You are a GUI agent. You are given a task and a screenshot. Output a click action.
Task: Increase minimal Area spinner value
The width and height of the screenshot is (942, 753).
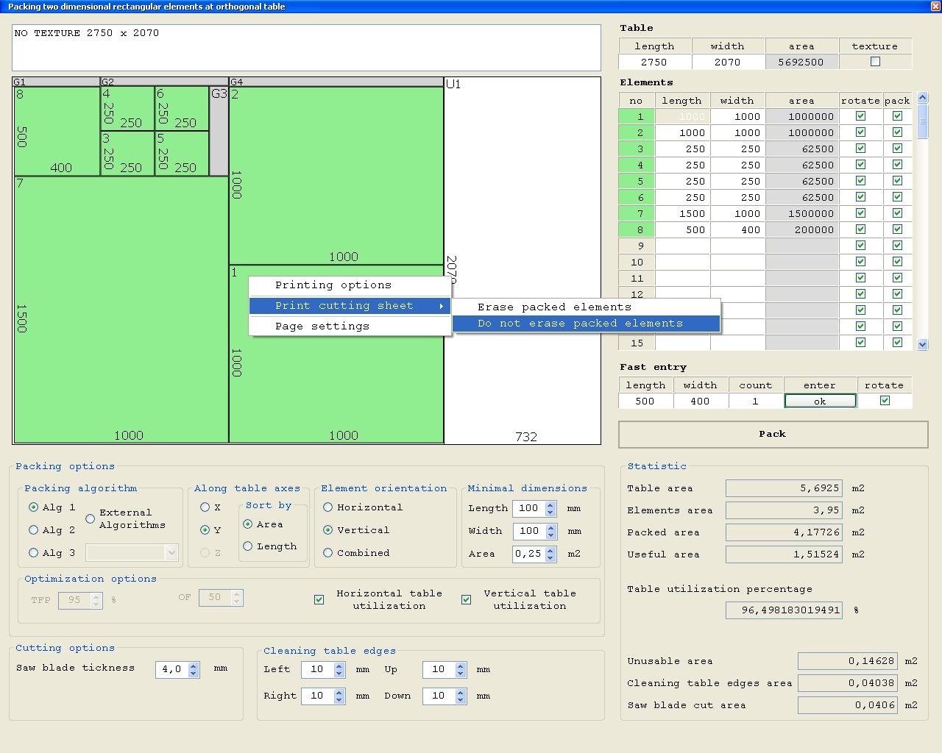click(550, 550)
